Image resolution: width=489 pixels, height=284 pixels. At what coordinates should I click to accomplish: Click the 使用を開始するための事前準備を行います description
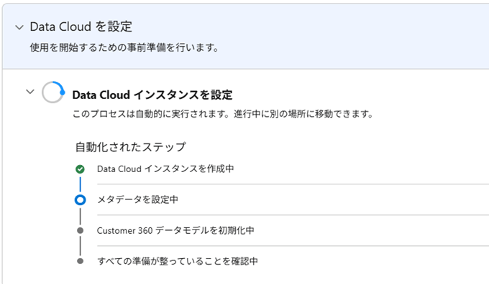coord(124,47)
